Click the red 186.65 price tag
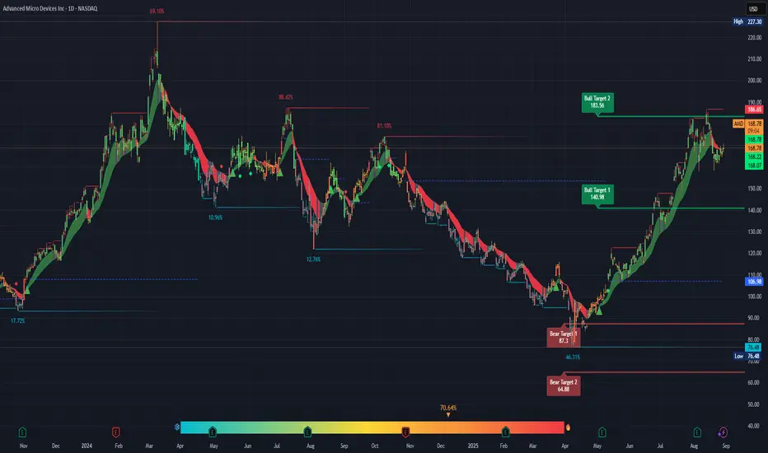 tap(754, 110)
